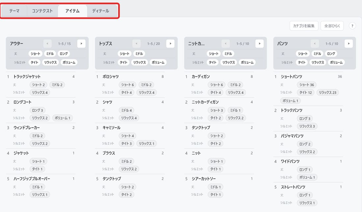Switch to the テーマ tab
362x212 pixels.
click(x=14, y=11)
